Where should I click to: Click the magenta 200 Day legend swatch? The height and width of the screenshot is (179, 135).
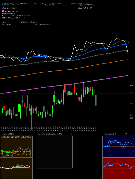(3, 11)
